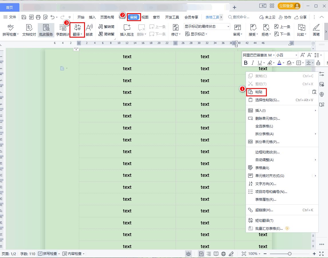The width and height of the screenshot is (328, 258).
Task: Open the spell check tool (拼写检查)
Action: [x=11, y=30]
